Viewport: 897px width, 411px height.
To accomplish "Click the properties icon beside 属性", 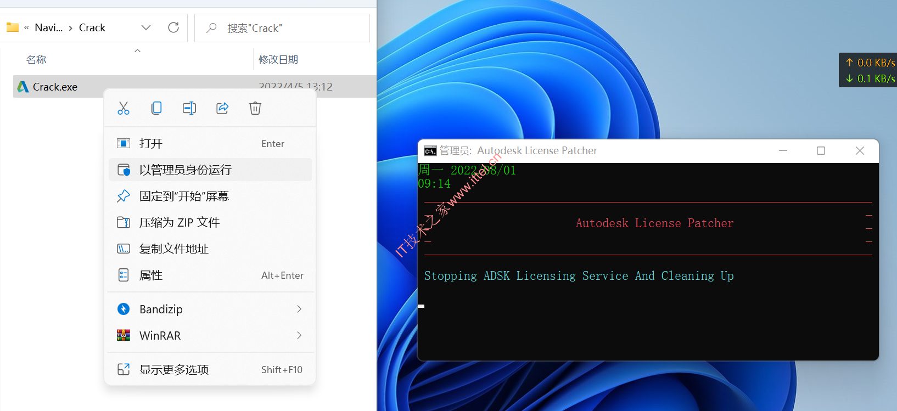I will coord(124,275).
